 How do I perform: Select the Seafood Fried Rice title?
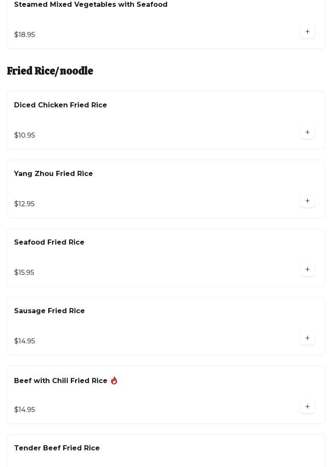49,242
